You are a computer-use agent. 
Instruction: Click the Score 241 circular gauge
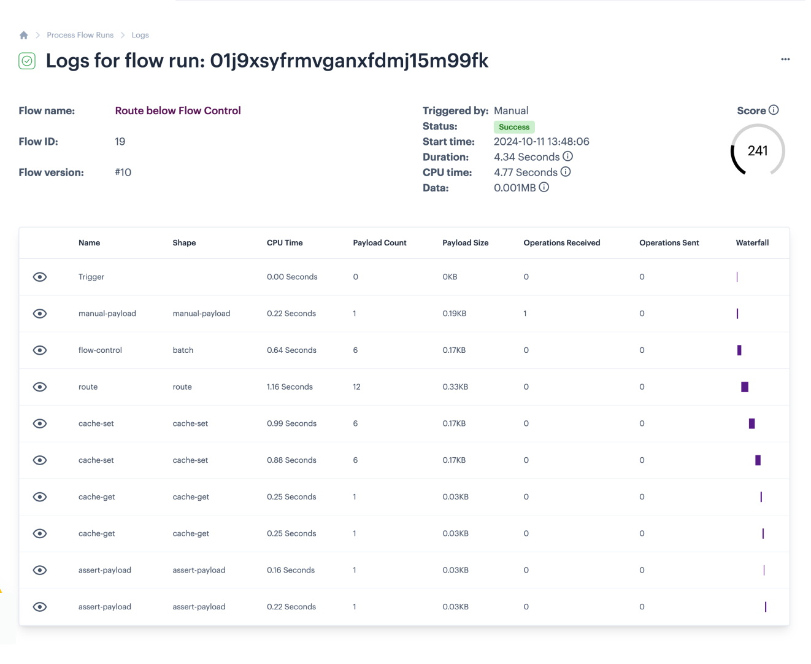click(758, 151)
